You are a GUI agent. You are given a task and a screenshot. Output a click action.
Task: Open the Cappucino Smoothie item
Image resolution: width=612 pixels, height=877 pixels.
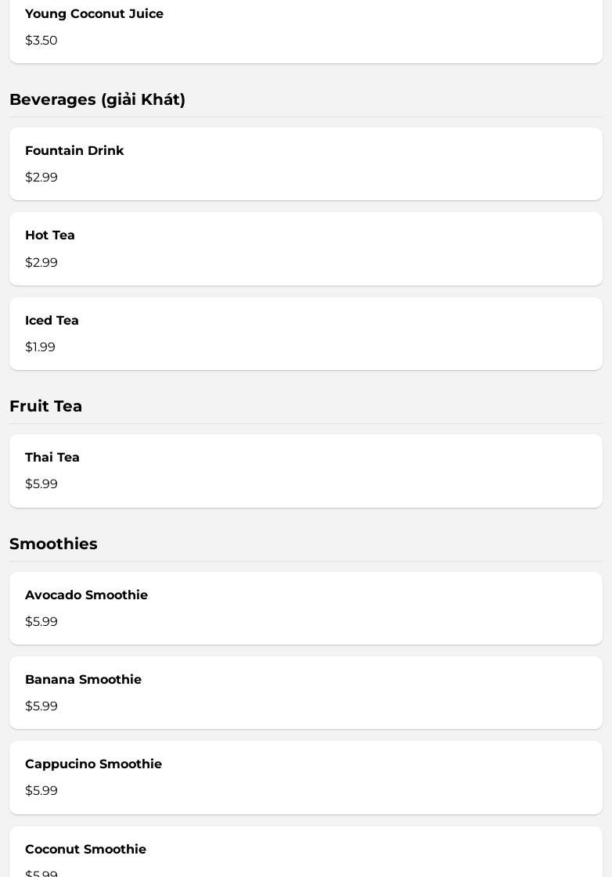(306, 778)
